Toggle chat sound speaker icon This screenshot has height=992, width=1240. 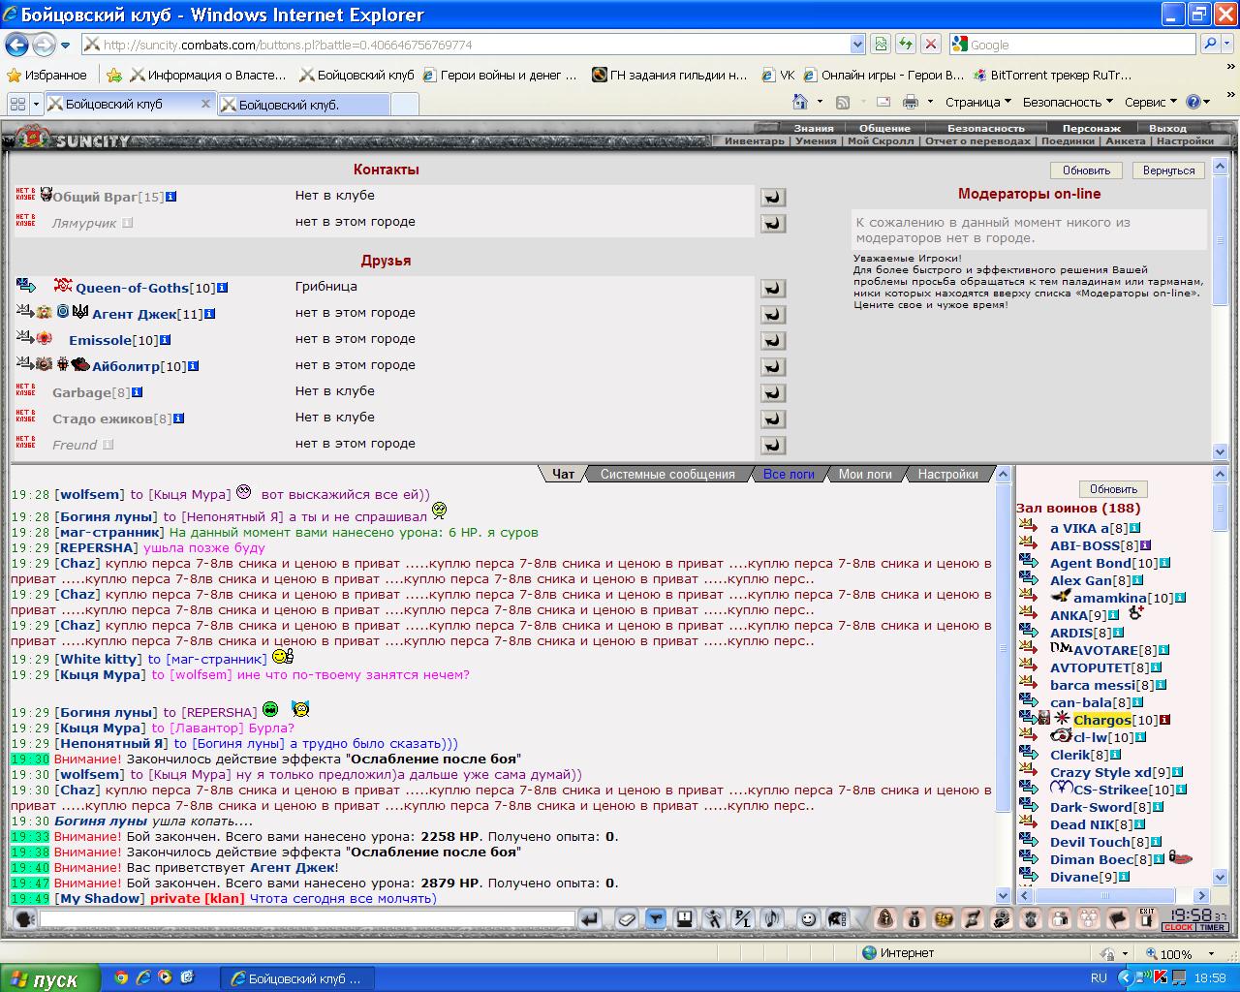(x=772, y=918)
